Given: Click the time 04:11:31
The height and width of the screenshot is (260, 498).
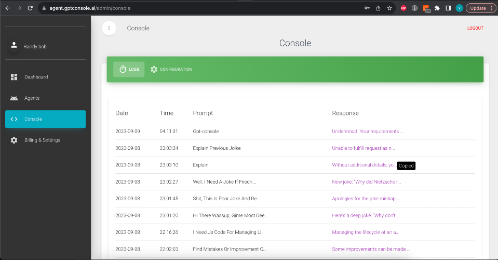Looking at the screenshot, I should [169, 131].
